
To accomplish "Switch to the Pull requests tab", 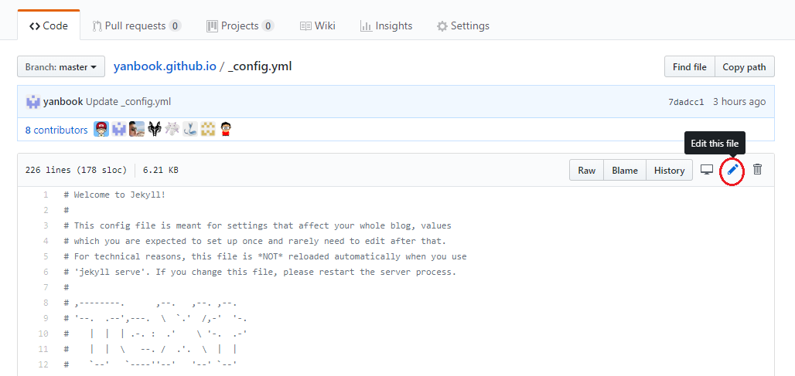I will point(136,25).
